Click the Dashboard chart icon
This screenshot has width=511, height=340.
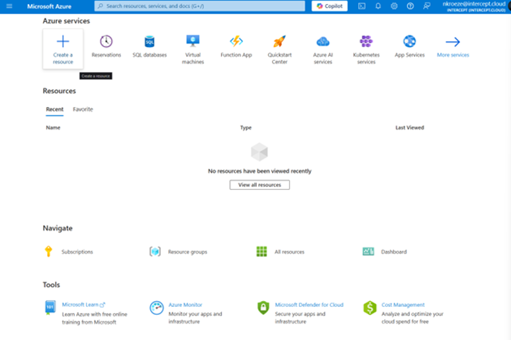[368, 251]
